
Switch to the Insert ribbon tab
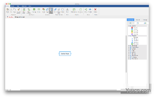point(13,6)
